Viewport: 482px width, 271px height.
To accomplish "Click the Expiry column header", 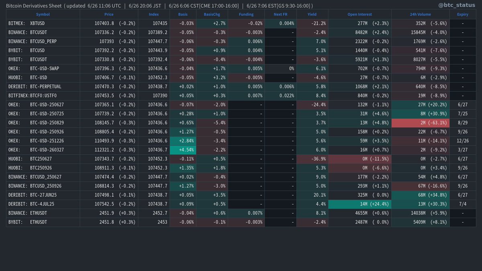I will click(463, 14).
